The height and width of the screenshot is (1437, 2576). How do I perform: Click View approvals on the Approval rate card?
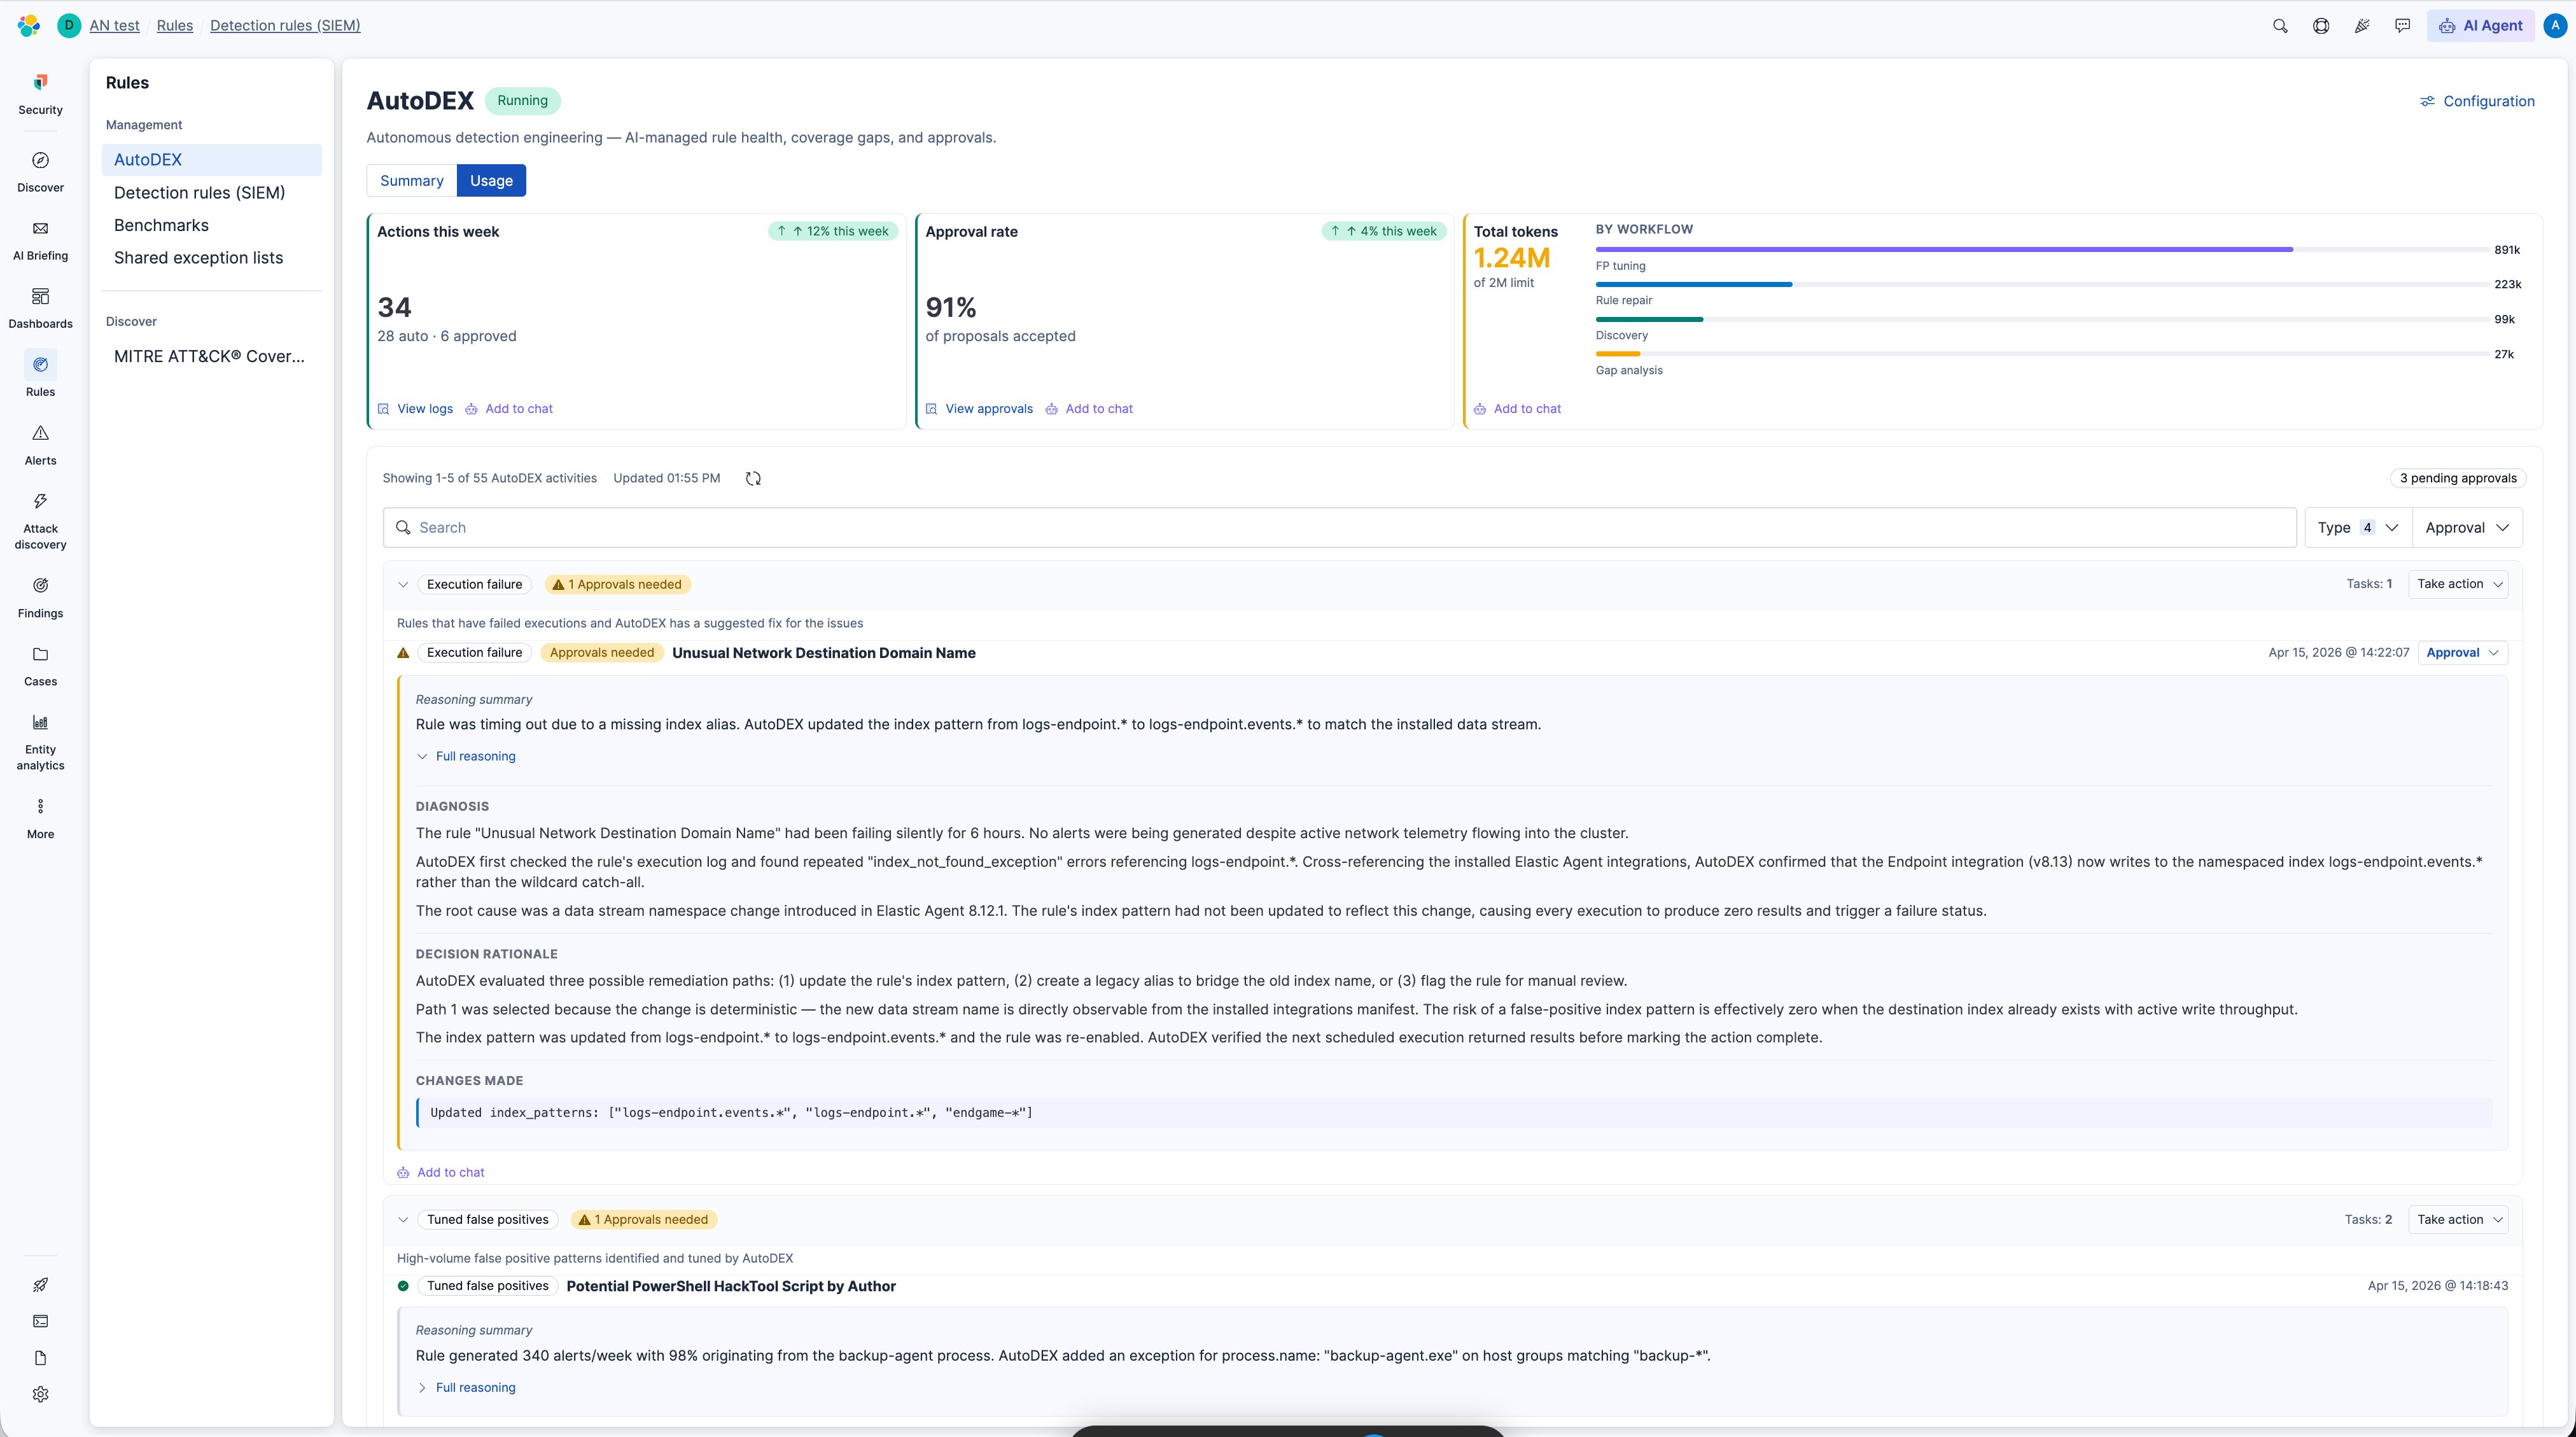click(979, 409)
